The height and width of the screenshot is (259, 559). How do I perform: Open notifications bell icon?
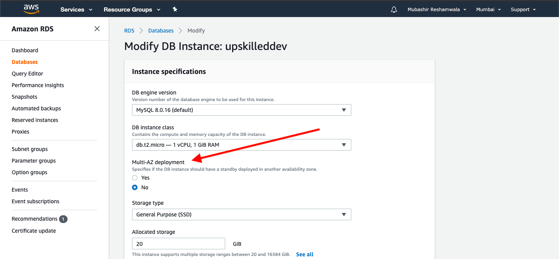(394, 10)
